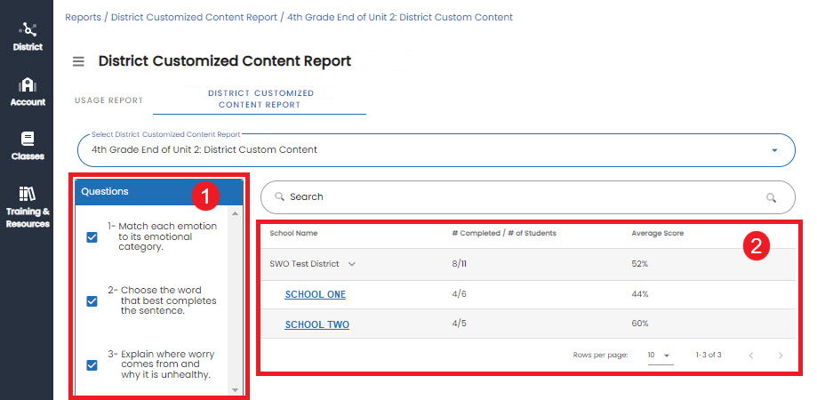
Task: Go to previous page arrow in table footer
Action: (751, 356)
